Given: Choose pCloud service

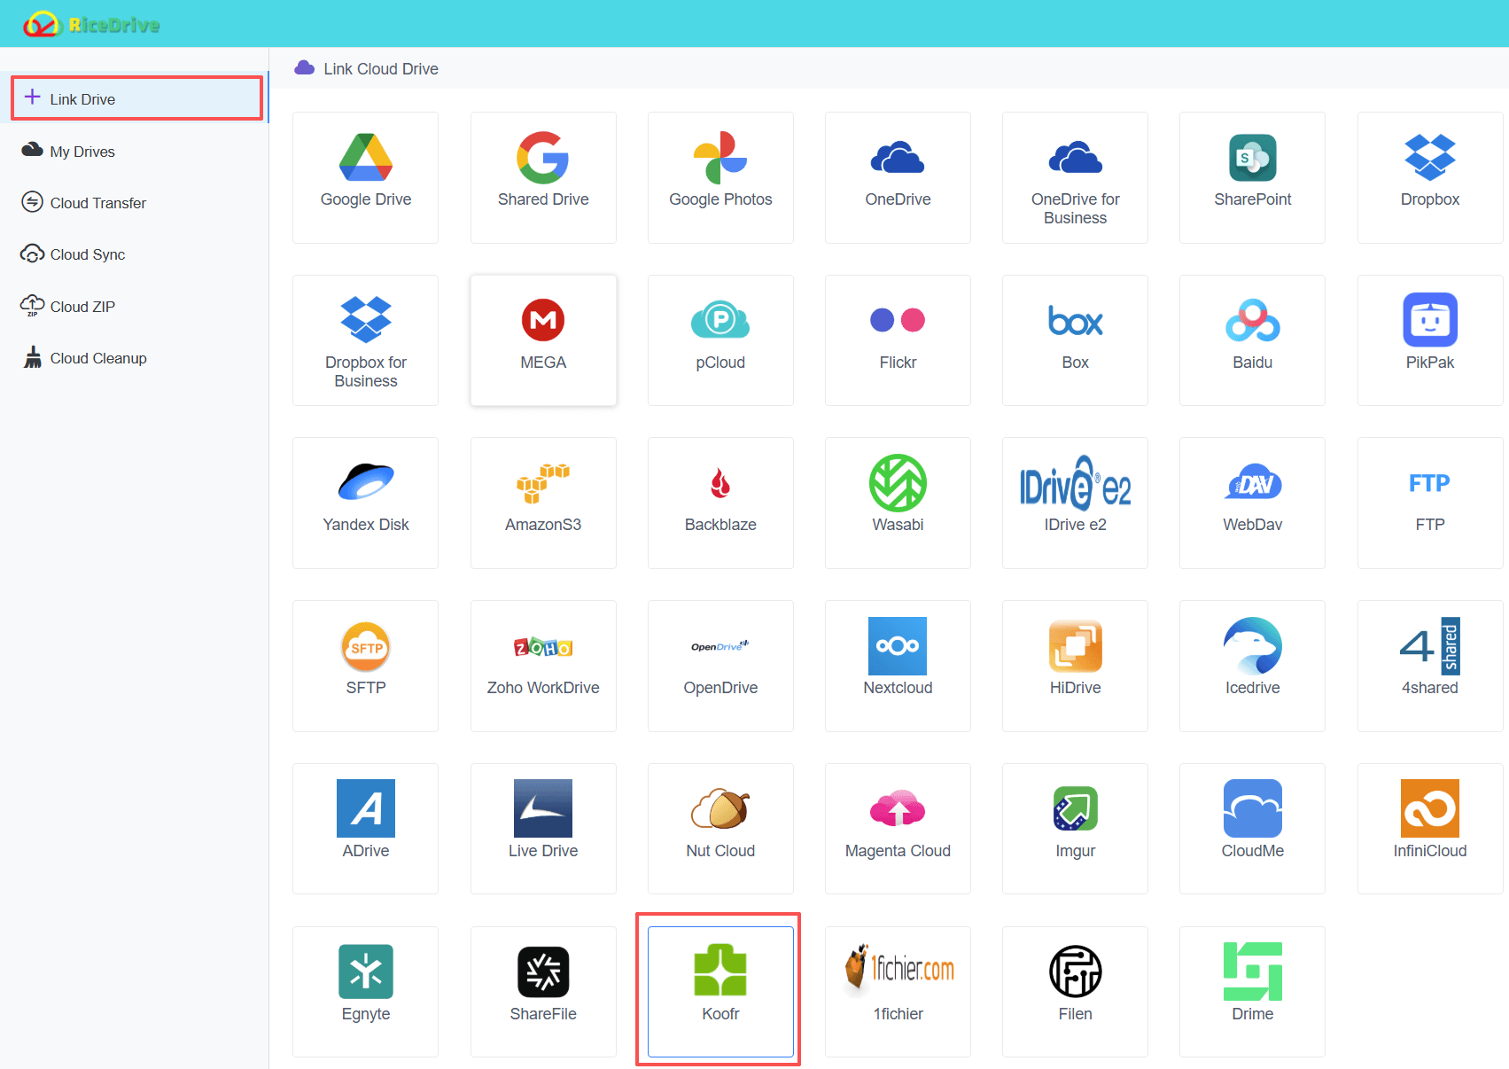Looking at the screenshot, I should 720,340.
